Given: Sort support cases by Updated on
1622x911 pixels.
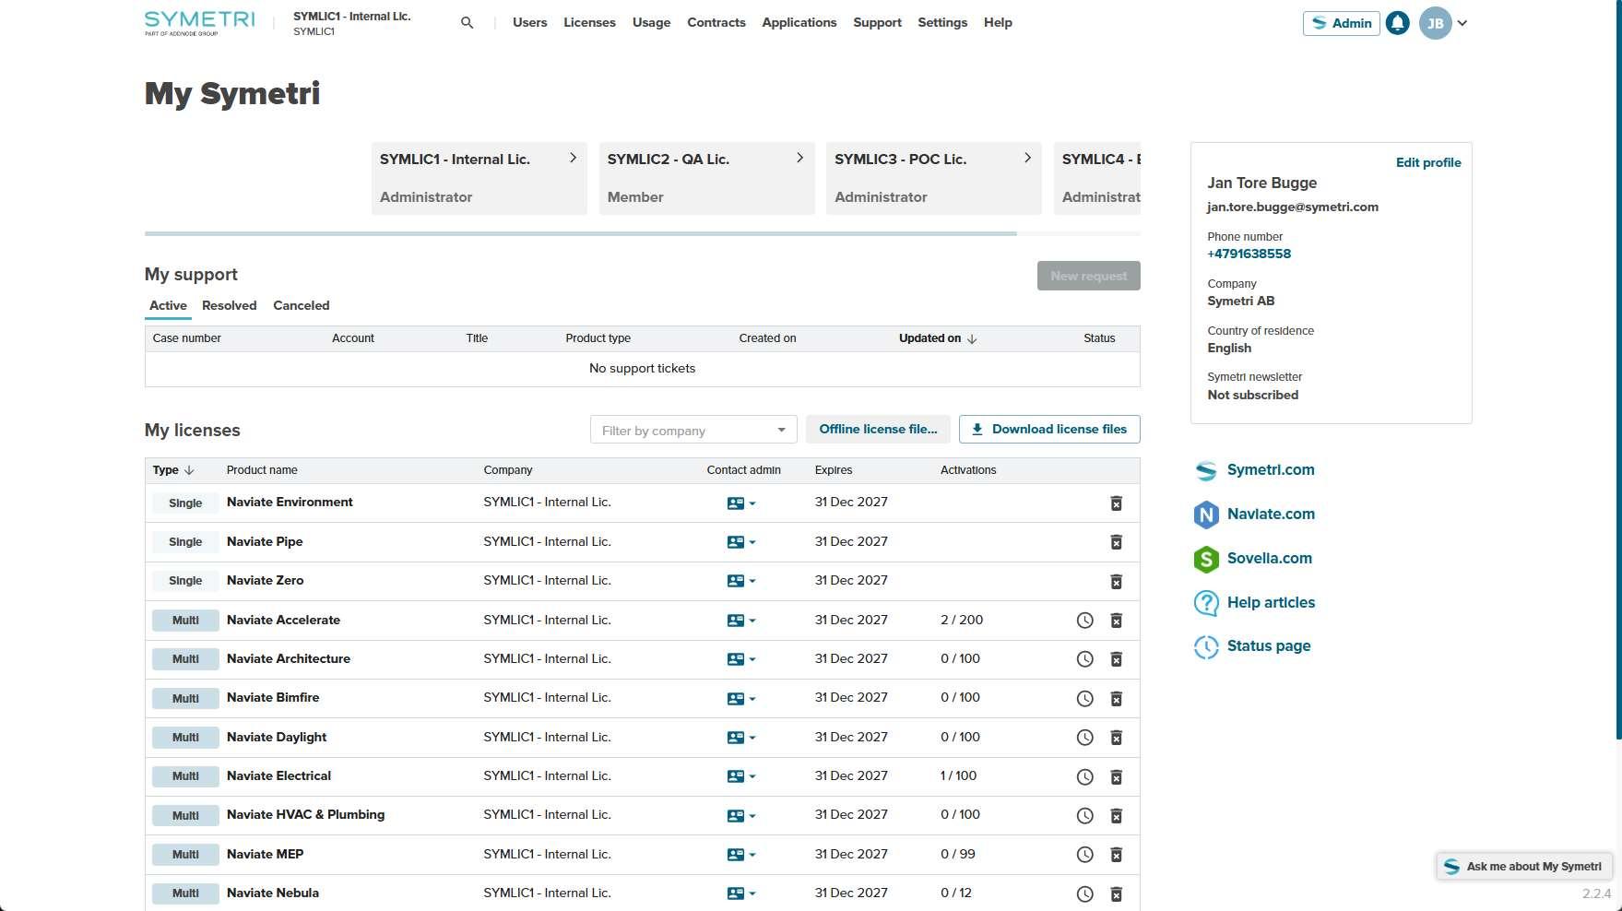Looking at the screenshot, I should click(x=938, y=338).
